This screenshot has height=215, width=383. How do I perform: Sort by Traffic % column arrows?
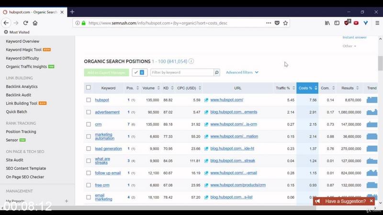pos(293,88)
